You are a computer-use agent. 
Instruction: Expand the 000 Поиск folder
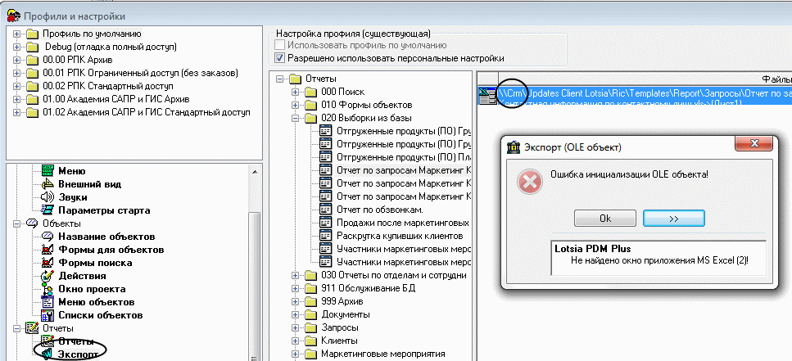(x=296, y=92)
